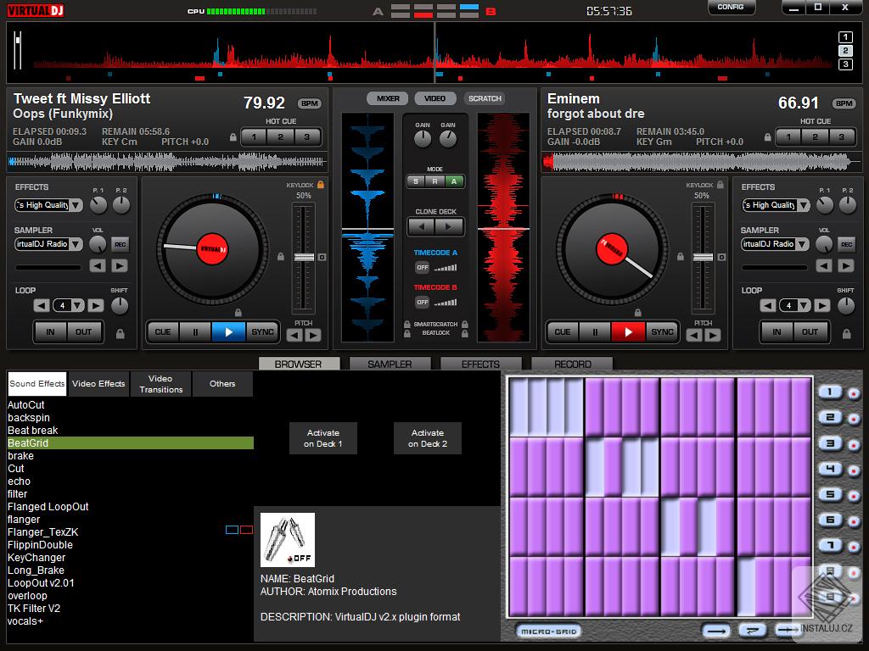Click Activate on Deck 1 for BeatGrid
Viewport: 869px width, 651px height.
[x=322, y=437]
